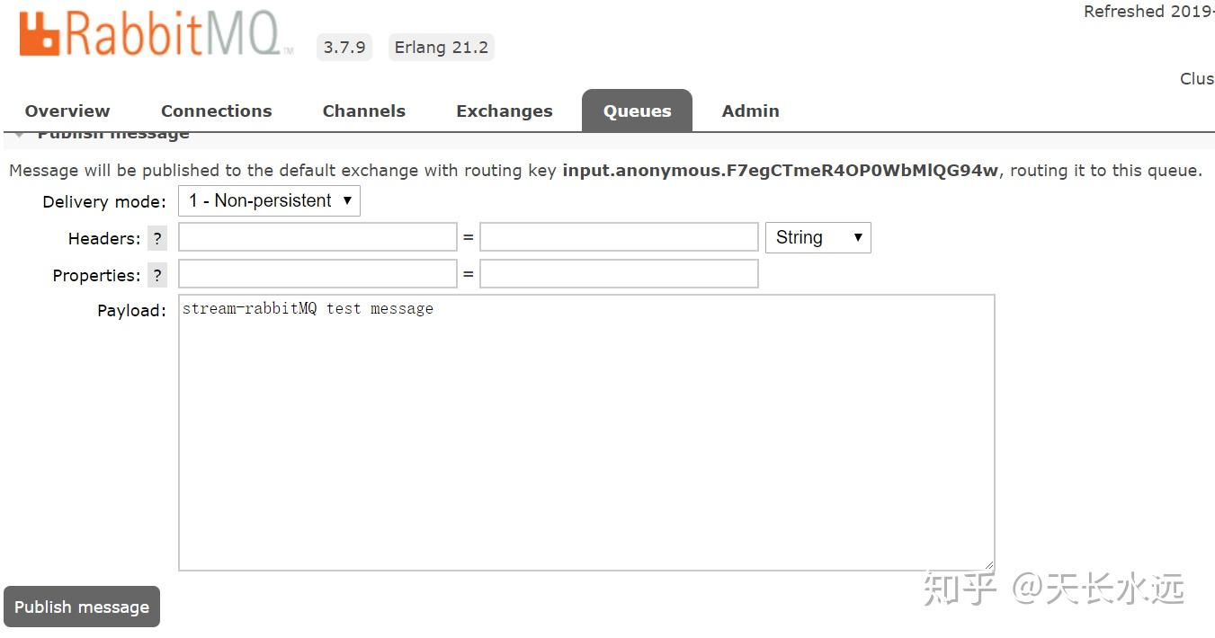The height and width of the screenshot is (638, 1215).
Task: Switch to the Connections tab
Action: click(216, 111)
